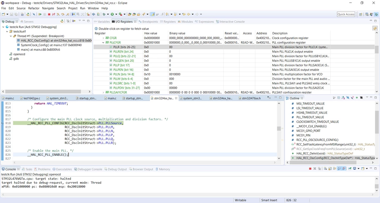Click Clear Console icon in Console toolbar
The height and width of the screenshot is (203, 380).
pyautogui.click(x=325, y=169)
